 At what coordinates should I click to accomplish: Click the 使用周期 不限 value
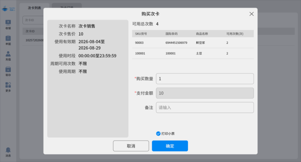pyautogui.click(x=83, y=72)
